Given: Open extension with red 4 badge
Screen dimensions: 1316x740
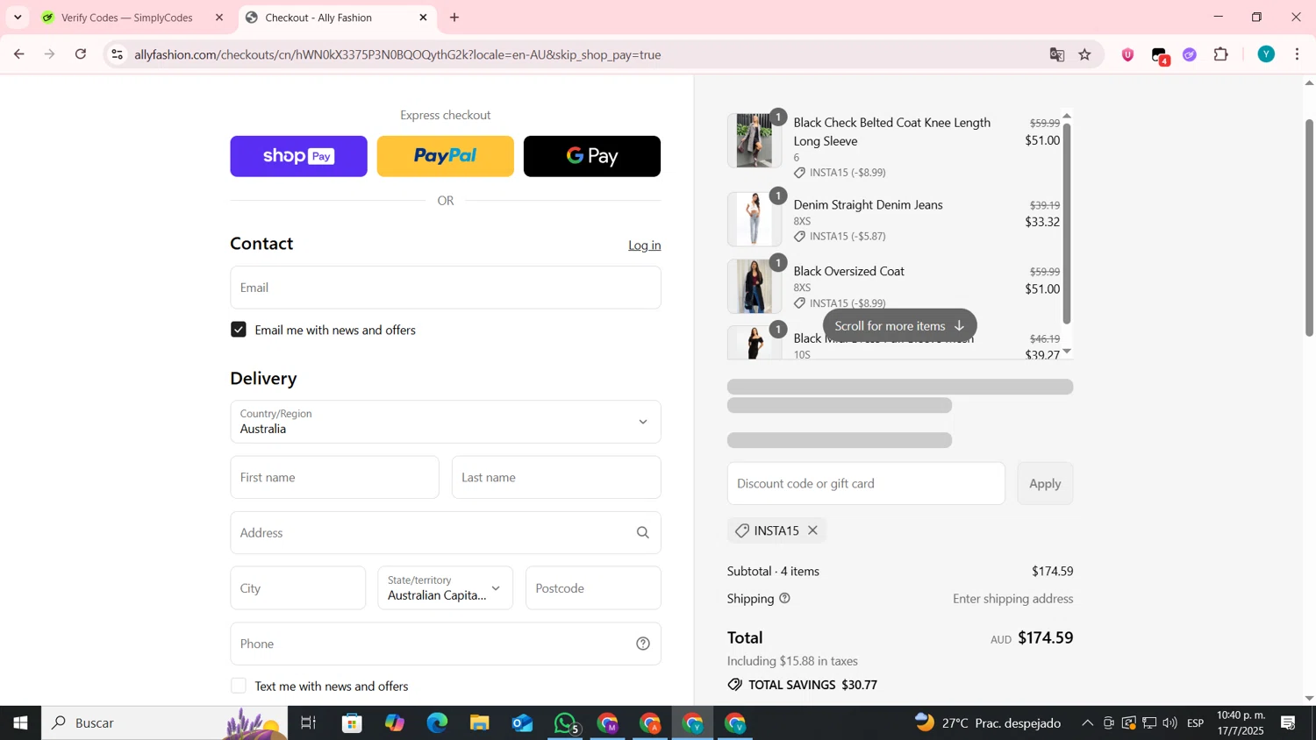Looking at the screenshot, I should coord(1160,56).
